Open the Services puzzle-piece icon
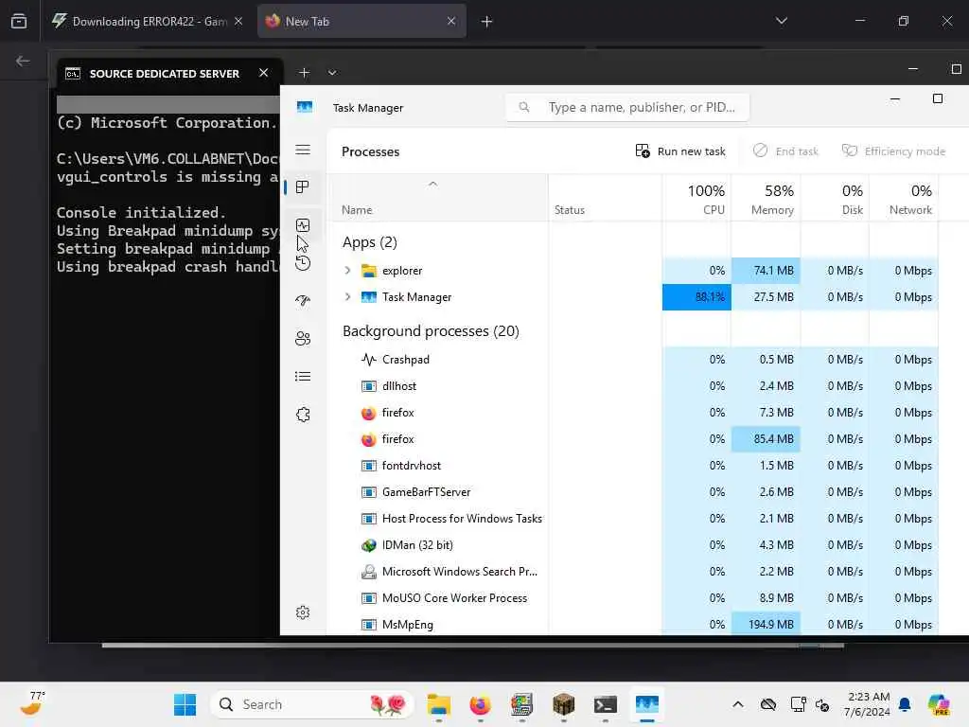 click(303, 415)
